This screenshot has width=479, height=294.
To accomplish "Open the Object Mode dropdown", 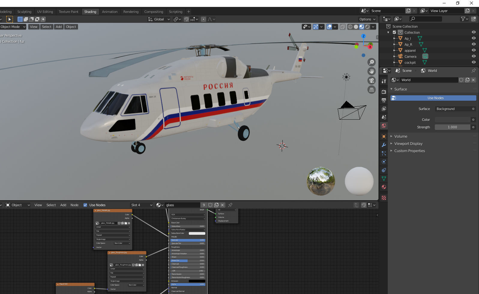I will (x=13, y=27).
